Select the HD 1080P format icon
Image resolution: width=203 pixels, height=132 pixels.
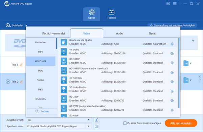click(64, 61)
